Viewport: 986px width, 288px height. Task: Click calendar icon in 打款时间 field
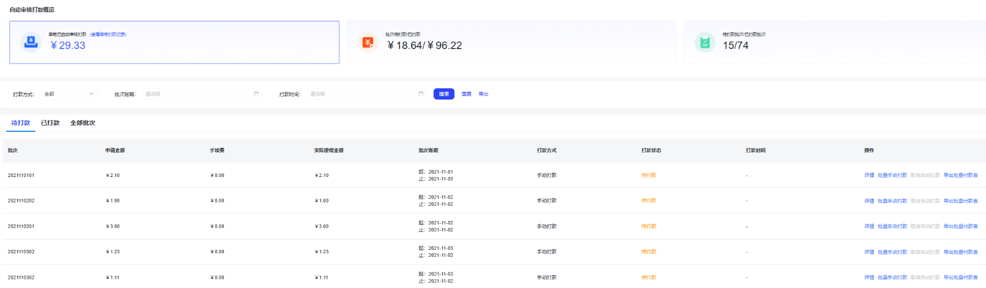(x=421, y=94)
